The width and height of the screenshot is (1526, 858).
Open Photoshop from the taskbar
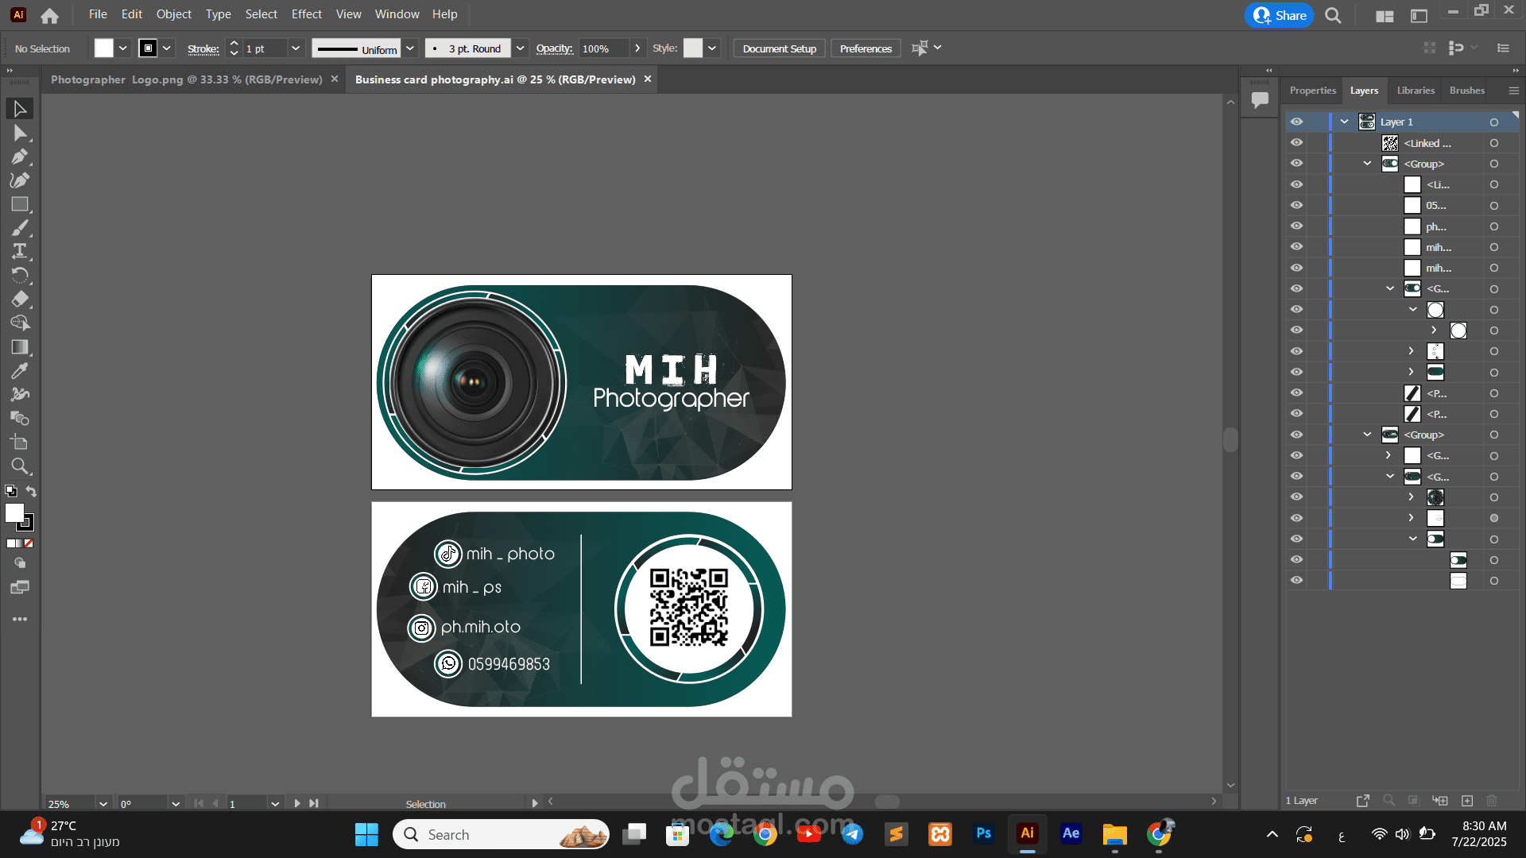pyautogui.click(x=983, y=834)
